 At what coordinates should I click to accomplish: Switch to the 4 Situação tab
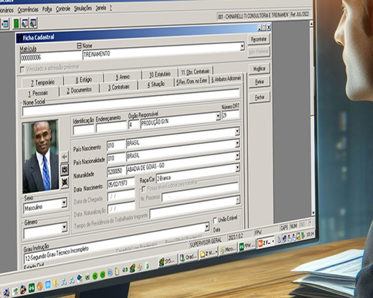156,84
